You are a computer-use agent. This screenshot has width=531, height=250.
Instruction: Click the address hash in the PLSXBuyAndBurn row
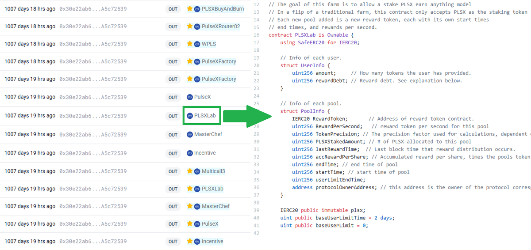click(x=93, y=9)
